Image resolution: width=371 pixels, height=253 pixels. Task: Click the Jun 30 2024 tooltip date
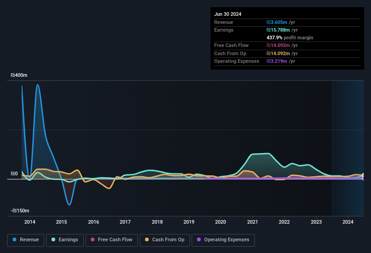tap(228, 14)
